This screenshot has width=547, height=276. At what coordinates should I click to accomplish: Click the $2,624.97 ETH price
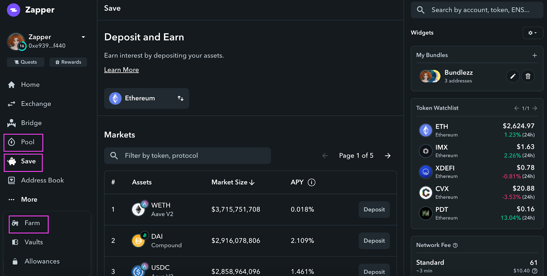(519, 126)
